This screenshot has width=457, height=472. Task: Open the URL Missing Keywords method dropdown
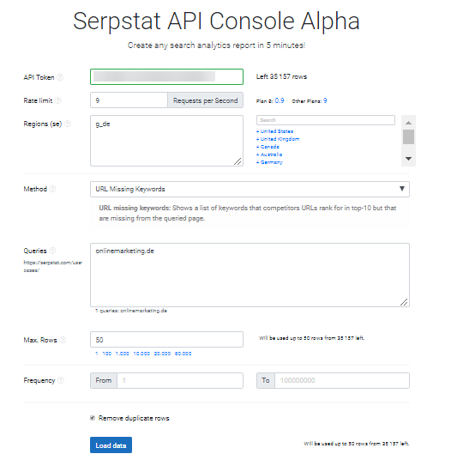[x=250, y=189]
